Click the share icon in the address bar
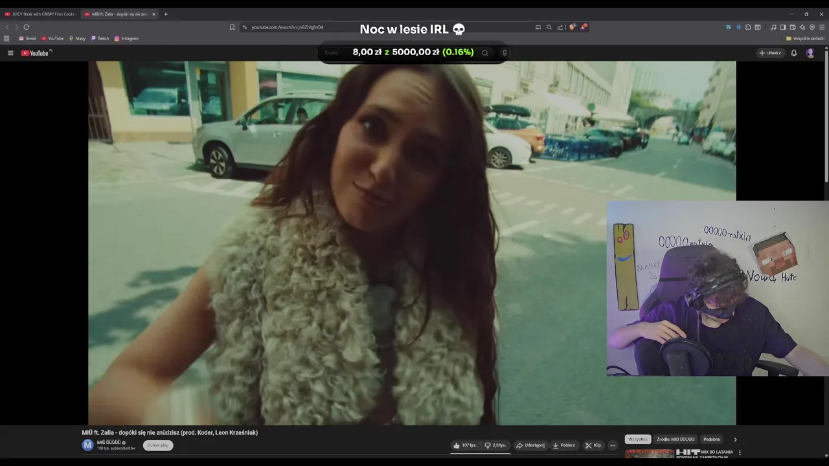The image size is (829, 466). click(x=560, y=27)
